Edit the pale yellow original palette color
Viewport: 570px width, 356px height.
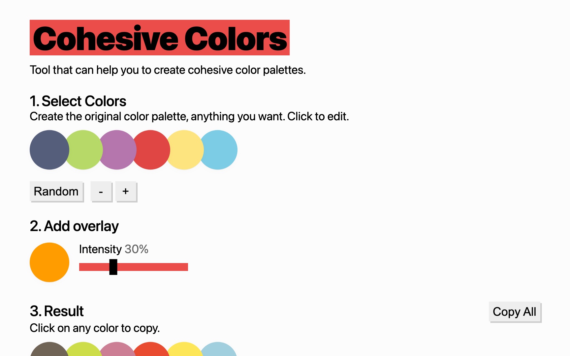[185, 150]
